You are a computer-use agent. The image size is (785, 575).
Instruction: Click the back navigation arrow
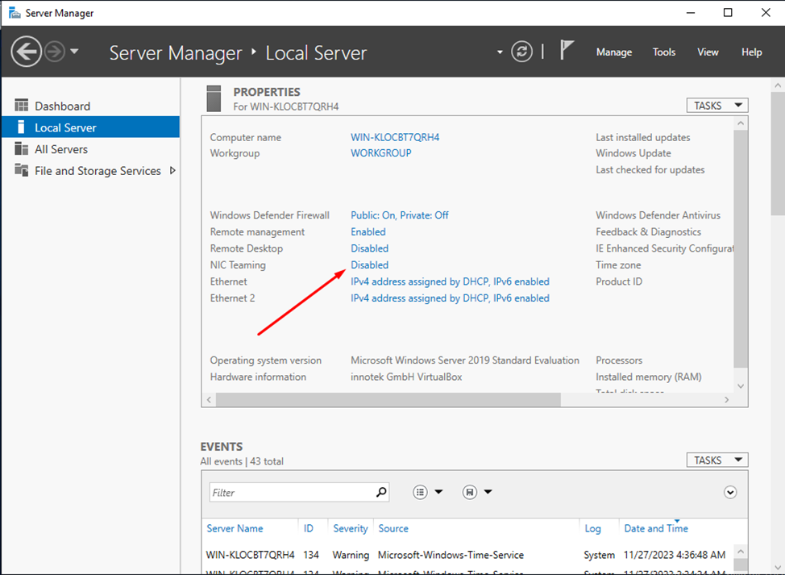pos(26,51)
